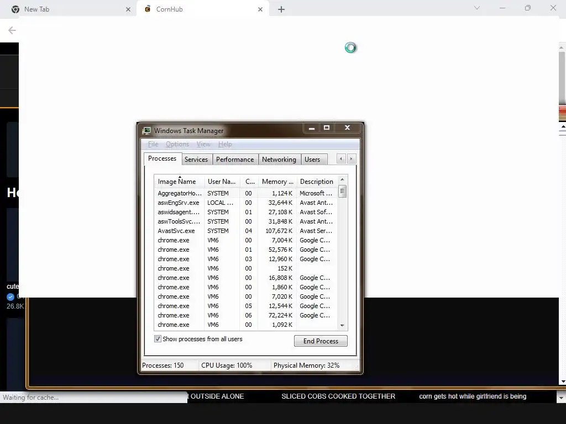Click the Processes: 150 status entry
The width and height of the screenshot is (566, 424).
(x=163, y=365)
